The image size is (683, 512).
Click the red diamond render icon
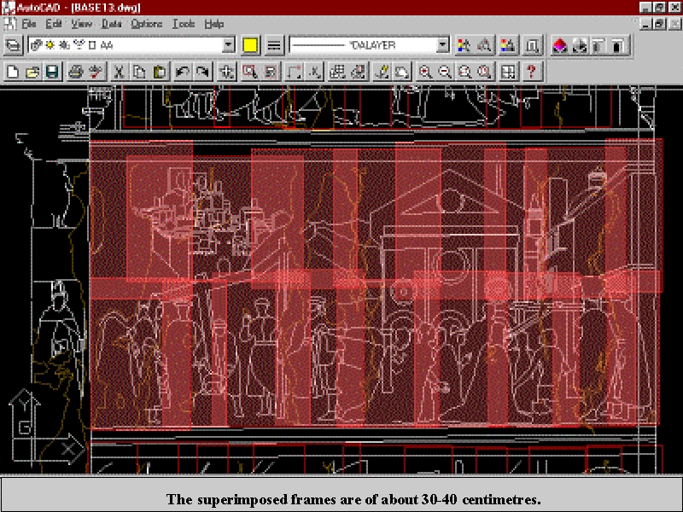pos(560,45)
